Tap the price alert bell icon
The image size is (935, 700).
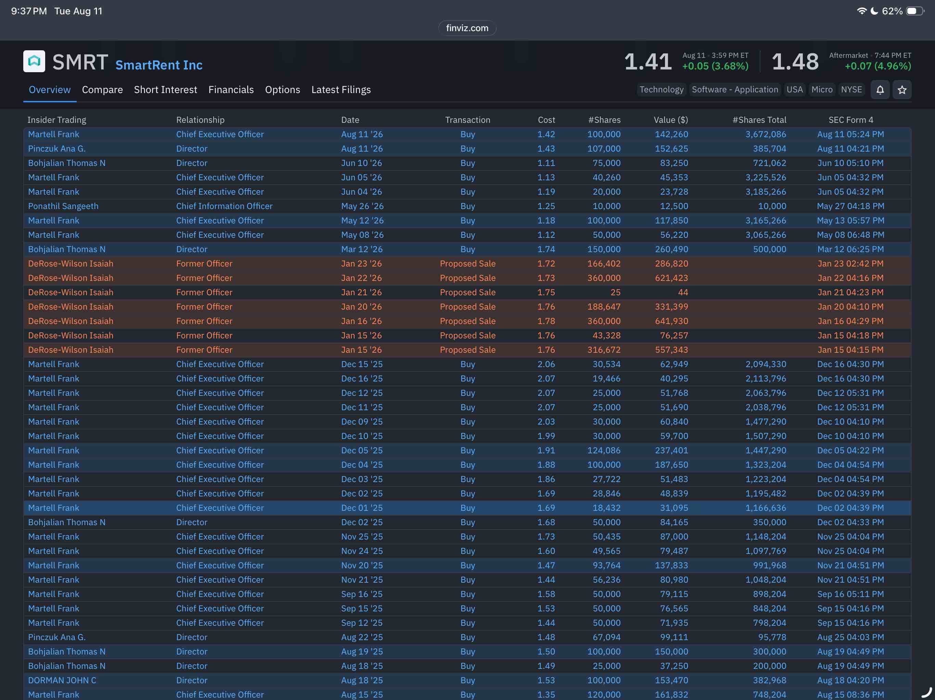click(x=880, y=90)
